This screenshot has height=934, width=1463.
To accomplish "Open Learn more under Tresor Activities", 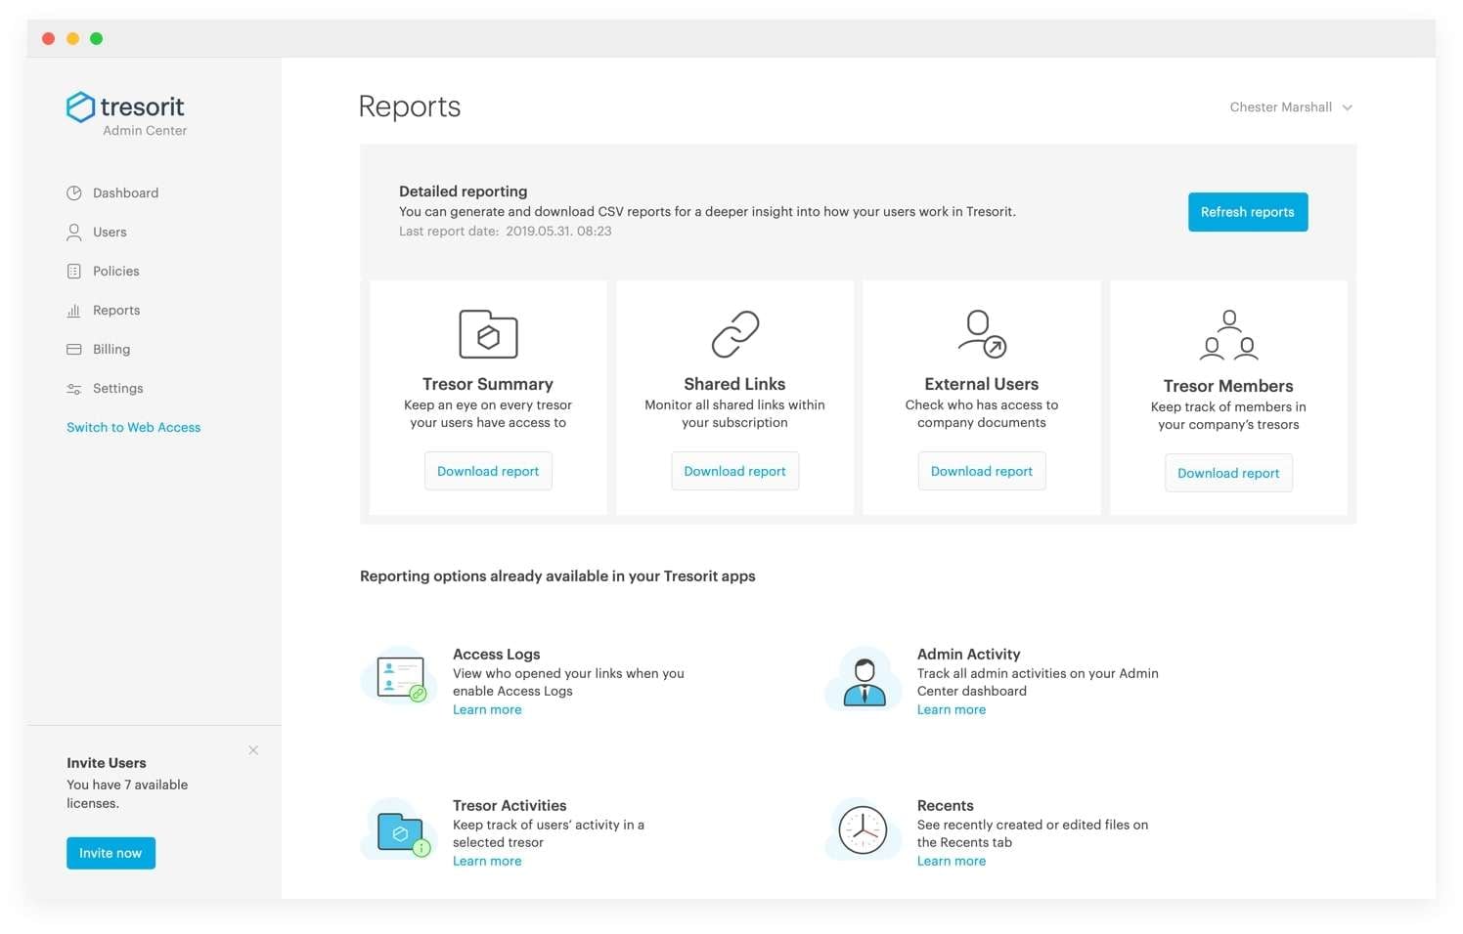I will pyautogui.click(x=487, y=862).
